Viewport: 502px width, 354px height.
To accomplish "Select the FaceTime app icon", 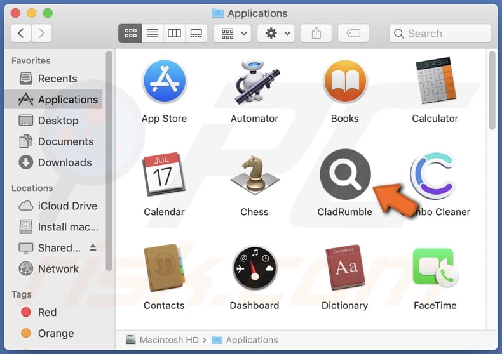I will click(x=435, y=268).
